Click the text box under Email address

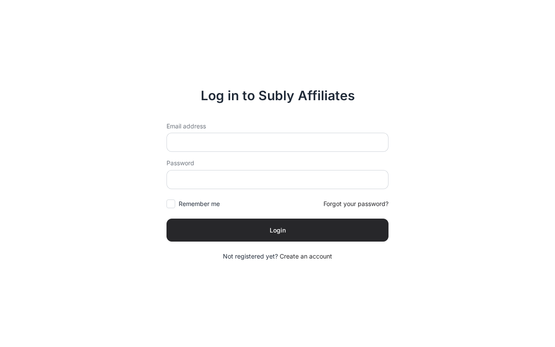277,142
